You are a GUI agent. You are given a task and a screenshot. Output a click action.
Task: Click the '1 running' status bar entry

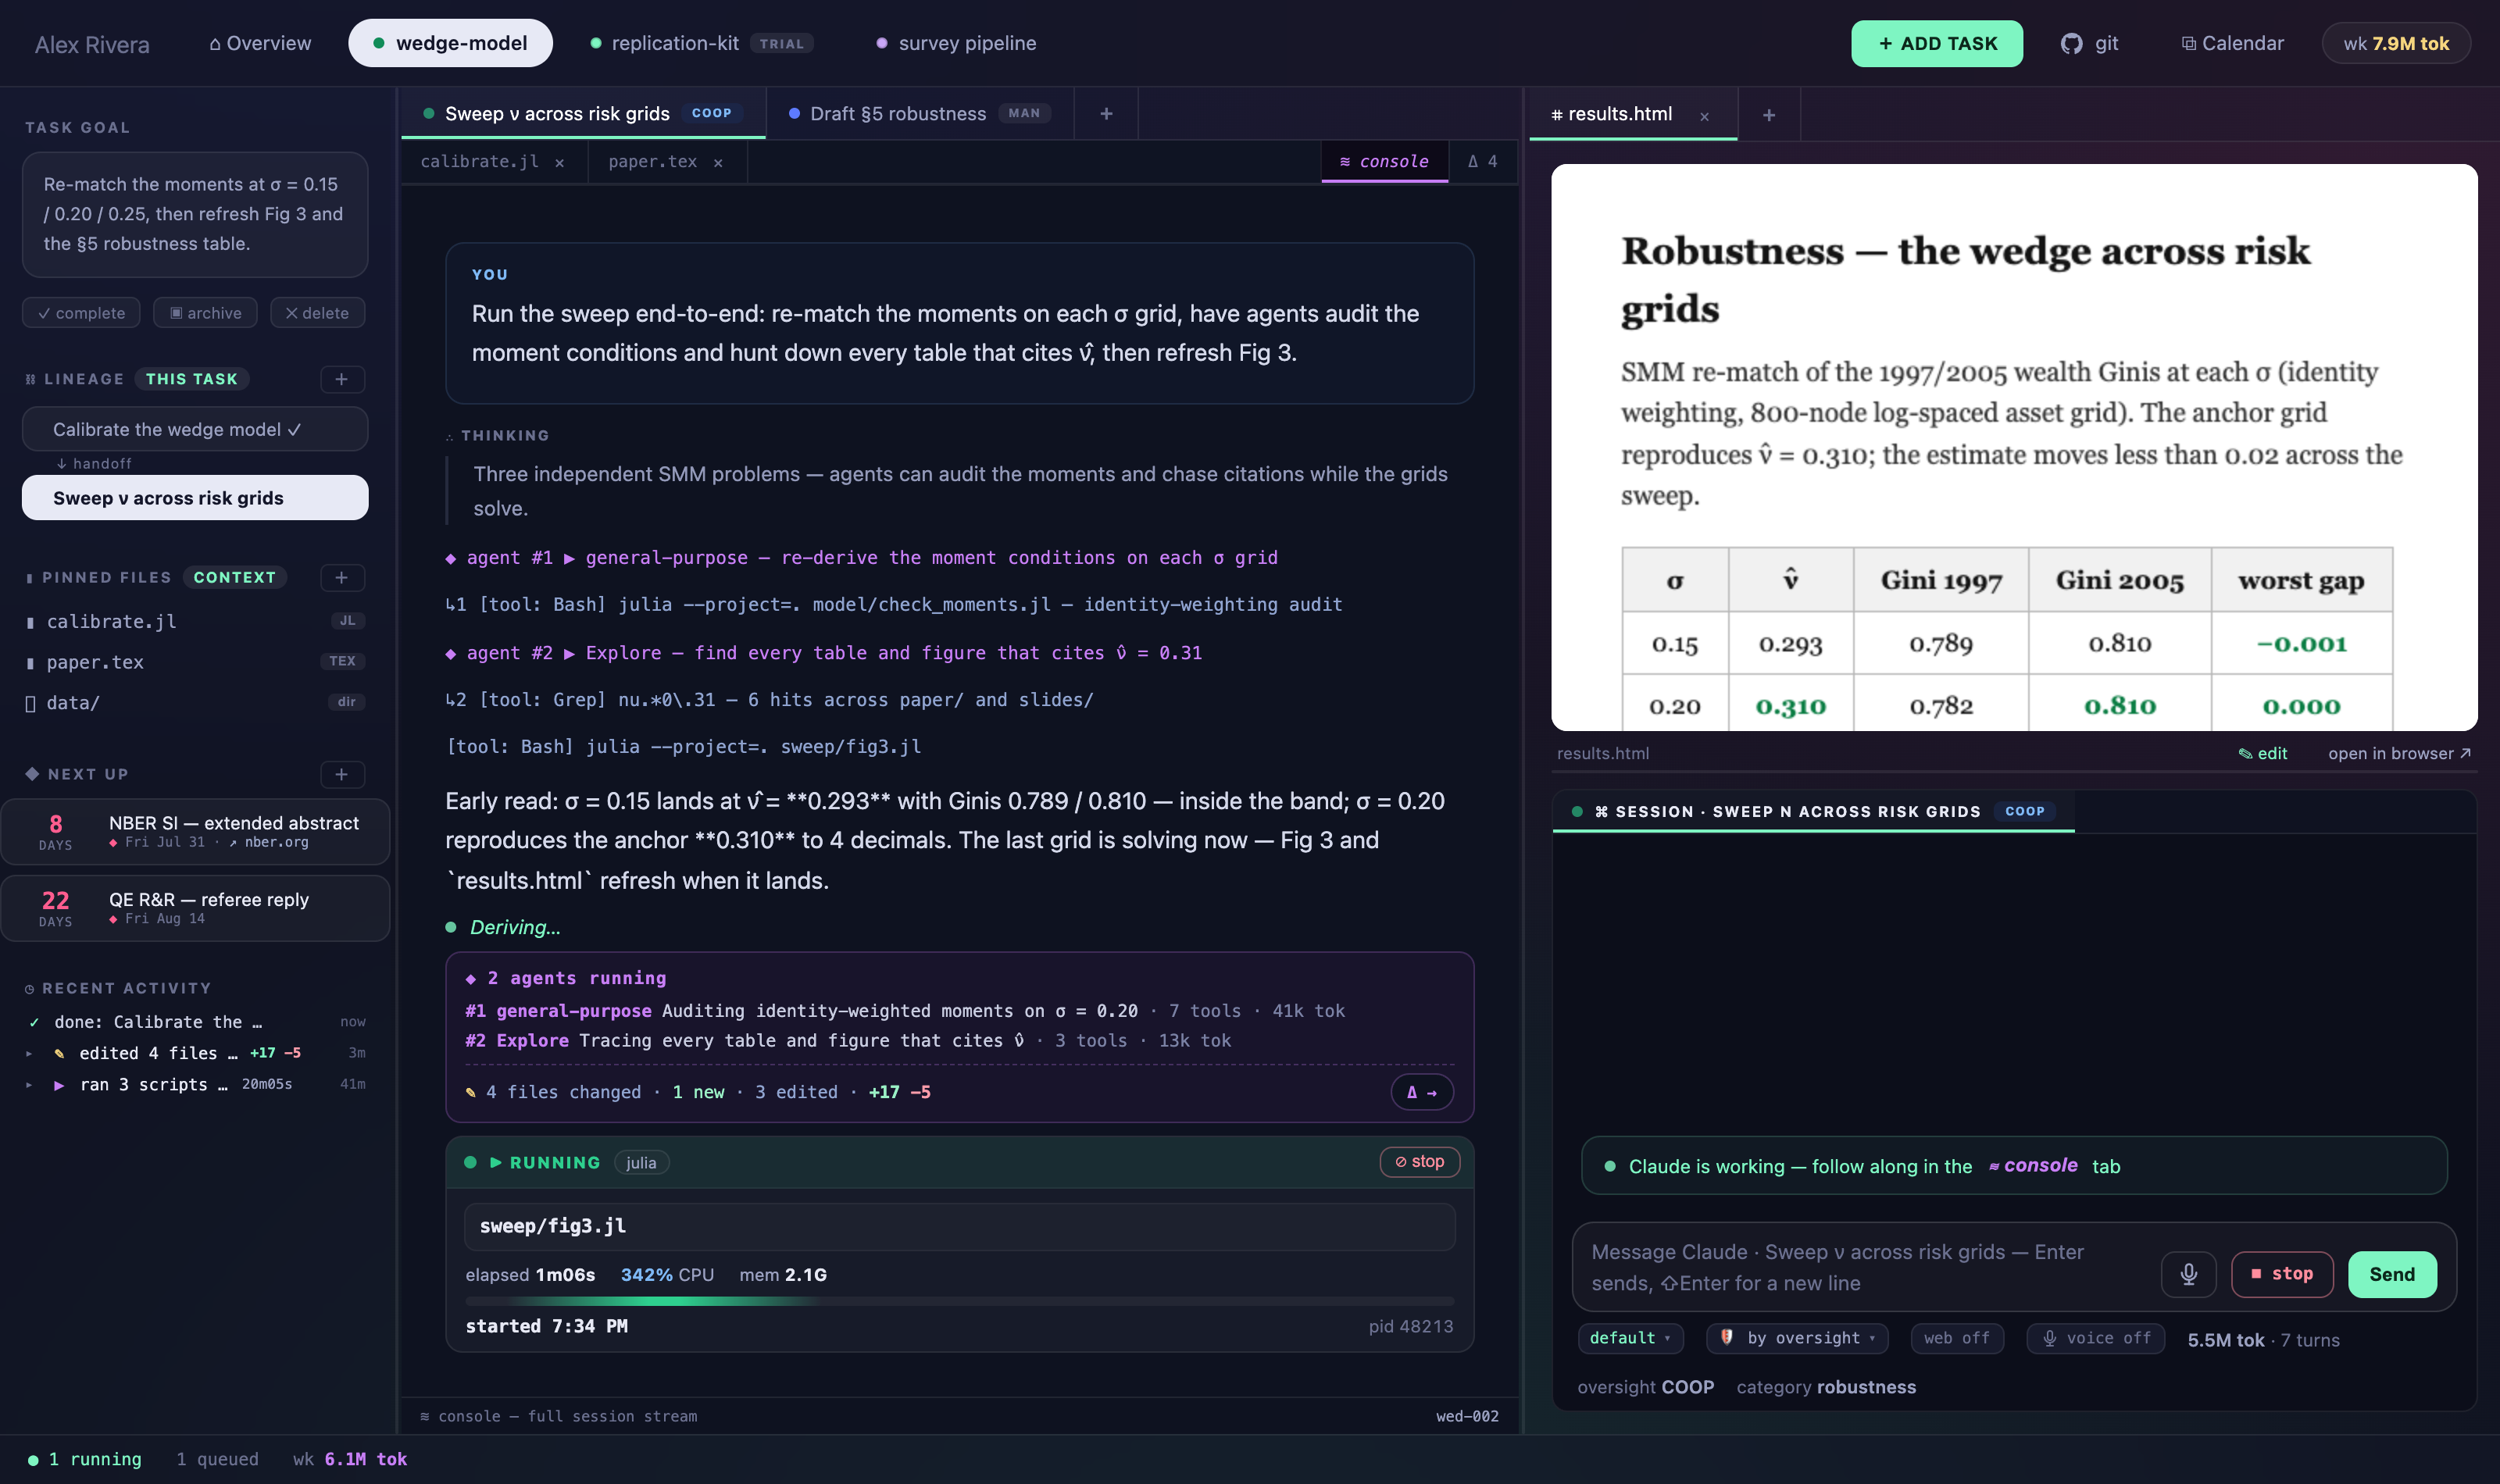tap(85, 1459)
